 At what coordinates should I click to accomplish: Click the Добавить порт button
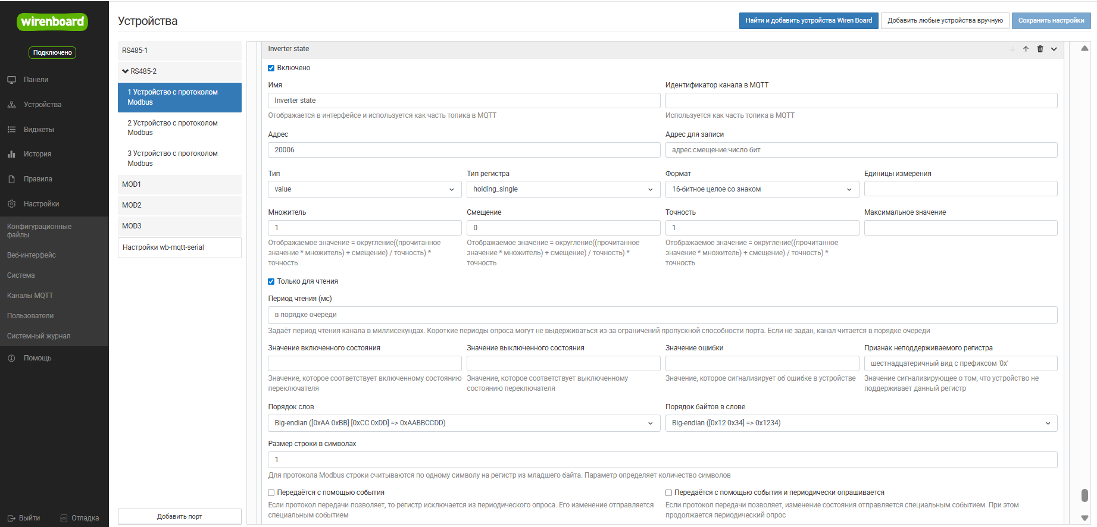point(179,516)
